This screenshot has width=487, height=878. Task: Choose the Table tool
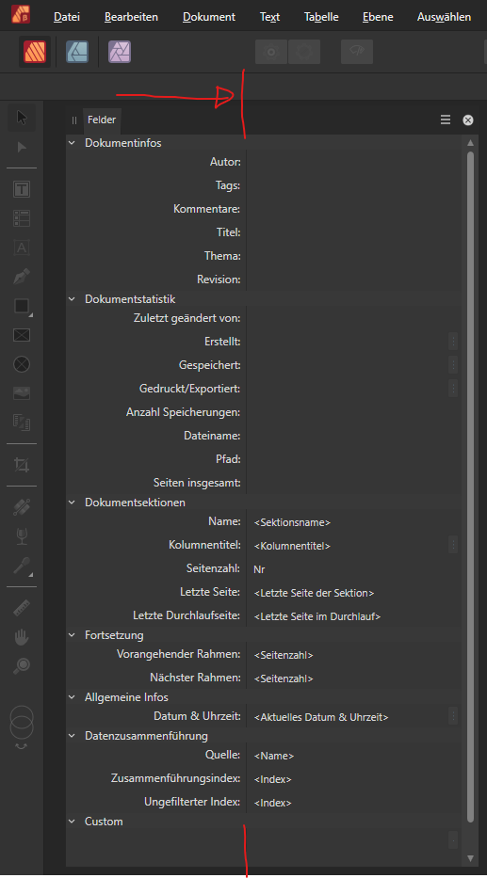click(x=22, y=218)
